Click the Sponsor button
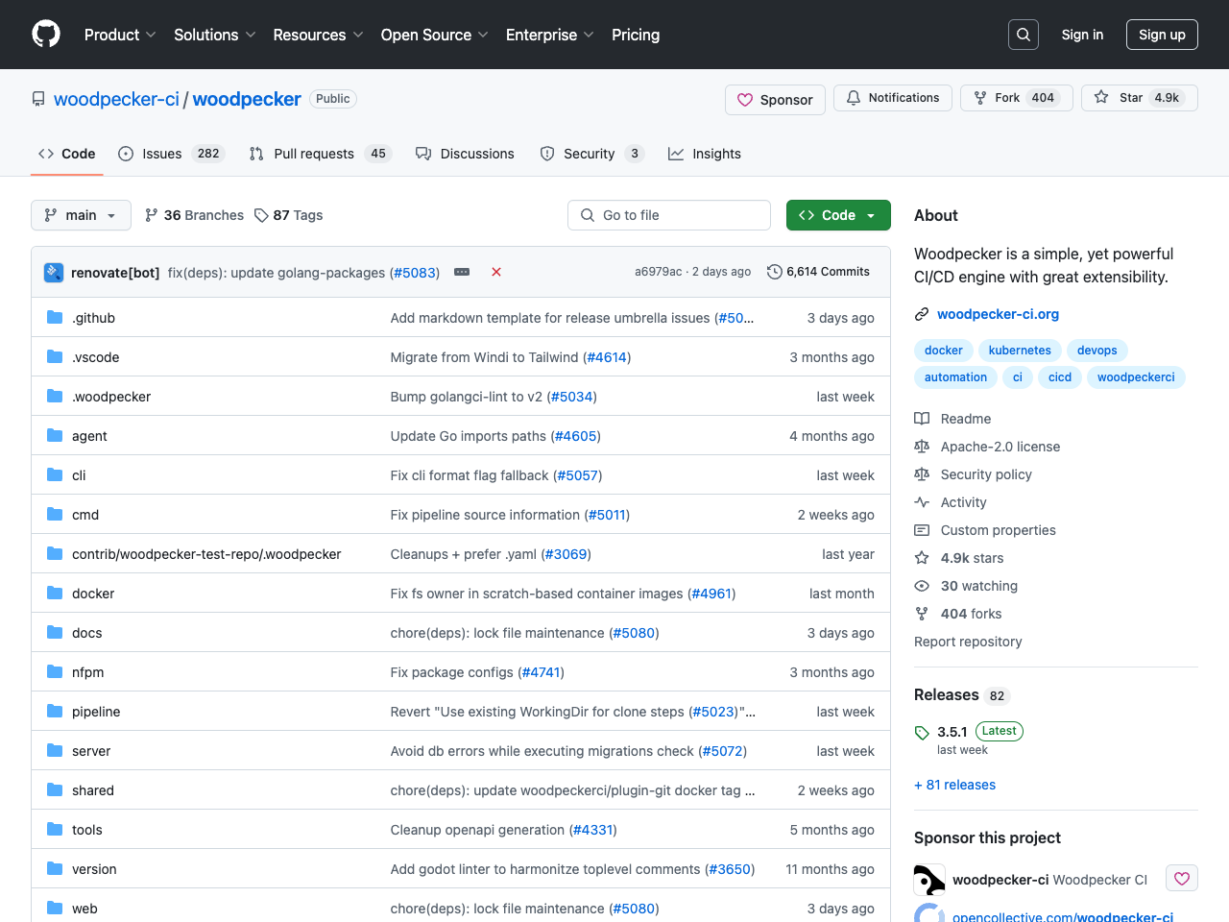1229x922 pixels. [x=775, y=100]
